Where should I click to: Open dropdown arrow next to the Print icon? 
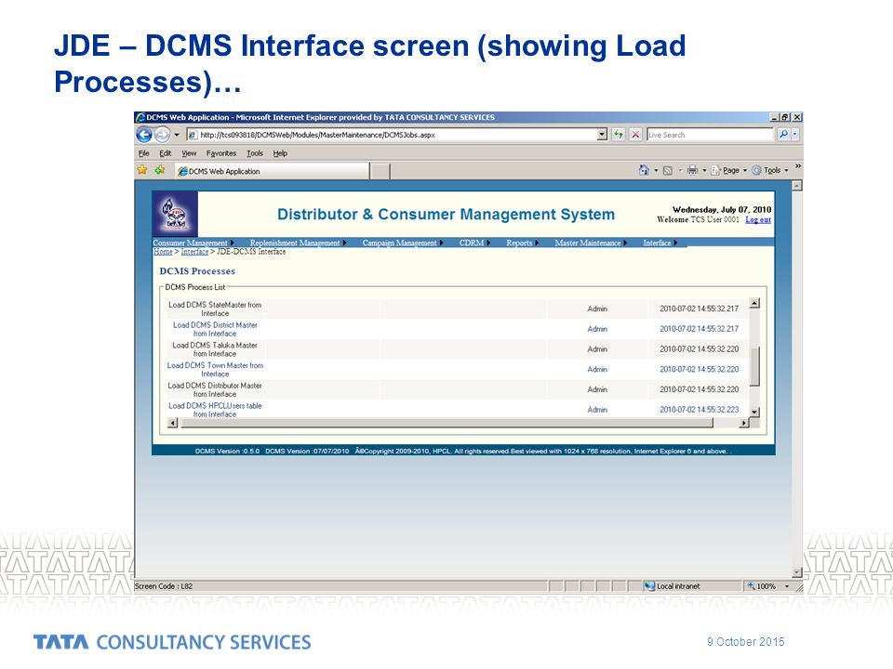point(704,170)
